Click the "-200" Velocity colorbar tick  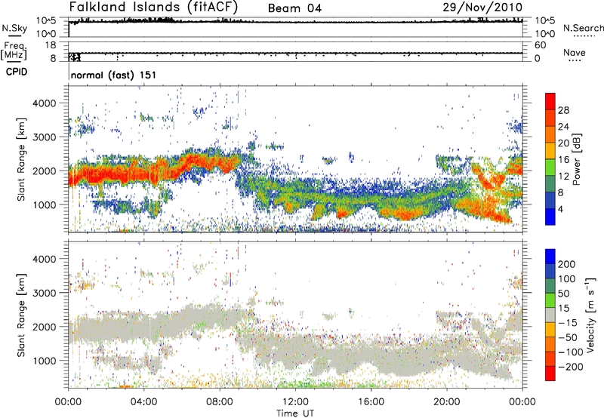(x=570, y=367)
